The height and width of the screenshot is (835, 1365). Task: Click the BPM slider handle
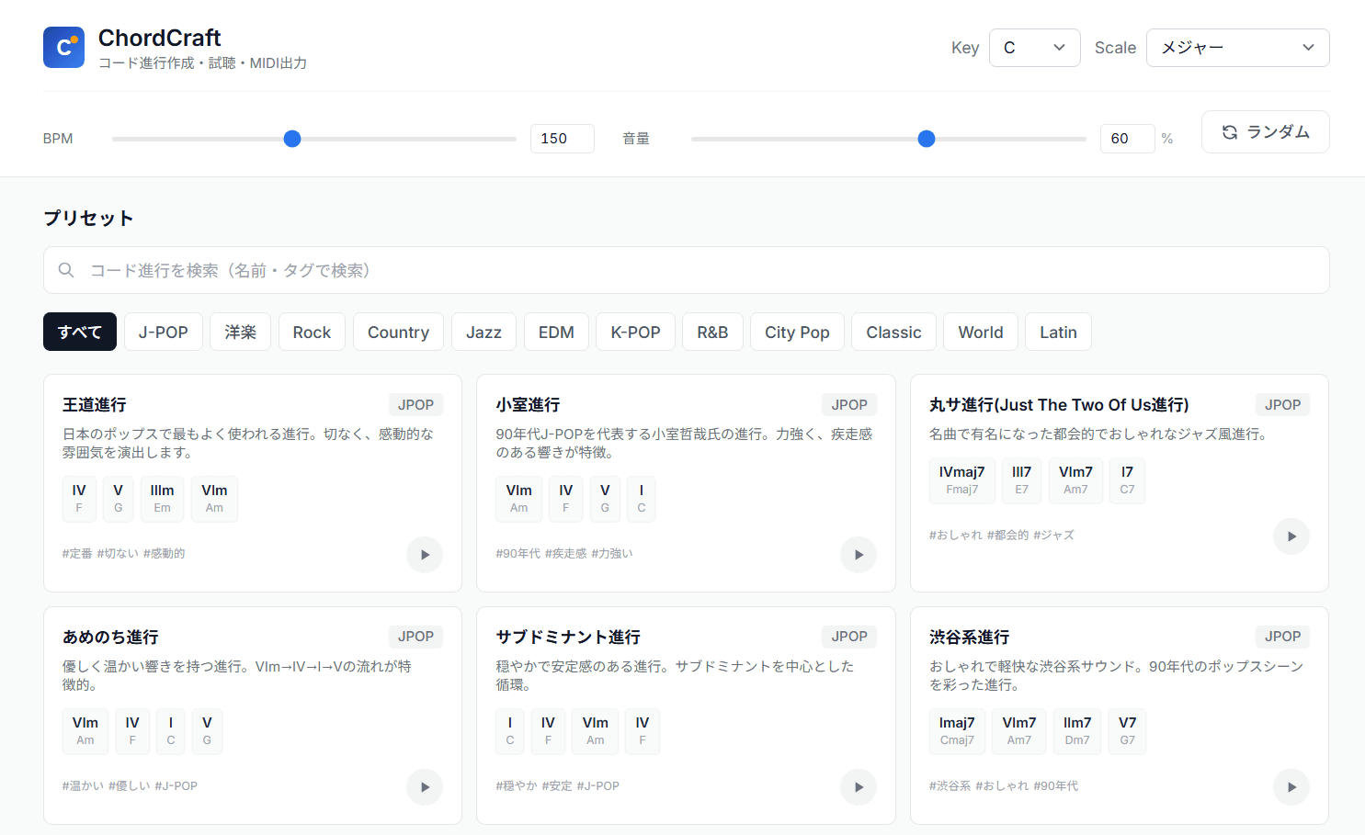click(x=292, y=139)
